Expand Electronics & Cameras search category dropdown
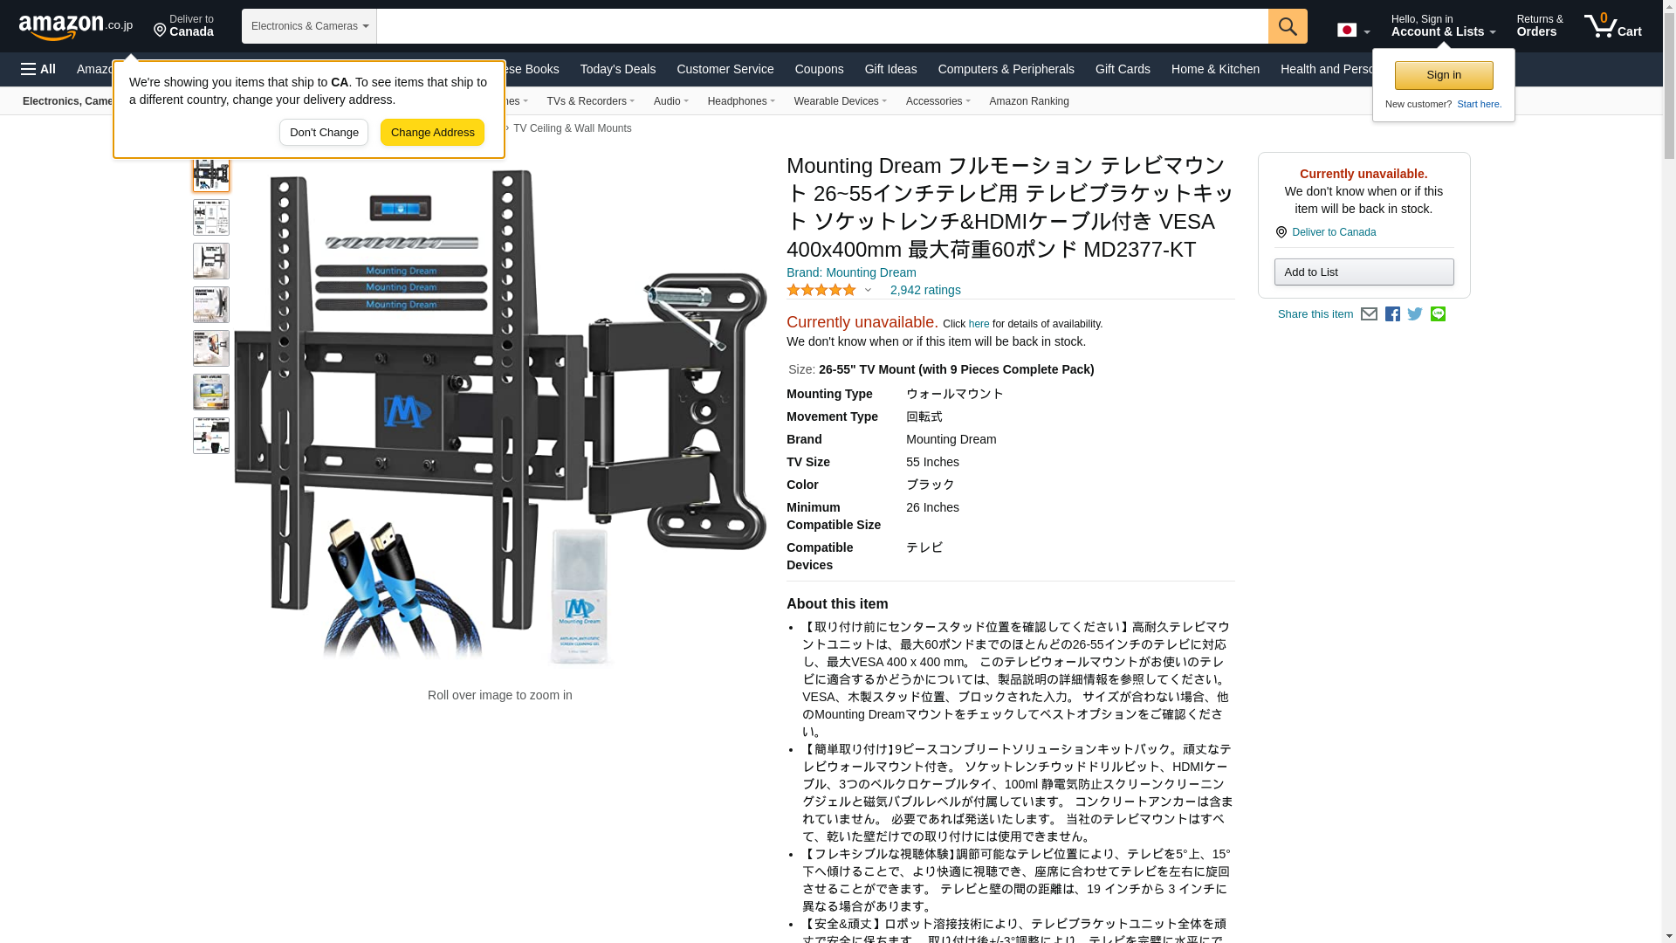1676x943 pixels. pos(309,26)
